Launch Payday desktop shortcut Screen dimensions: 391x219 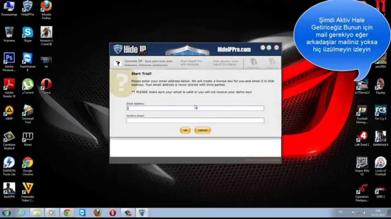[380, 86]
